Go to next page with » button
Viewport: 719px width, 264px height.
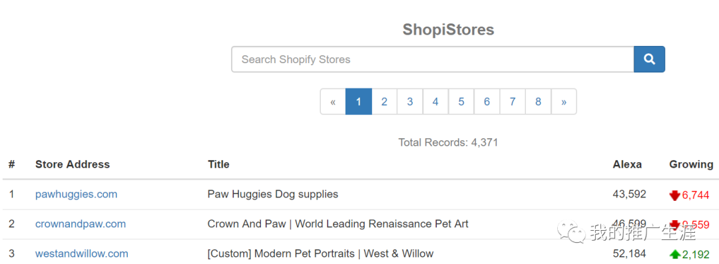(564, 102)
